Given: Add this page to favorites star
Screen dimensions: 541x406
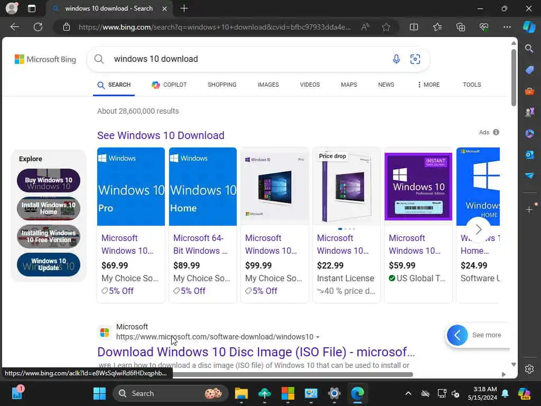Looking at the screenshot, I should pyautogui.click(x=386, y=27).
